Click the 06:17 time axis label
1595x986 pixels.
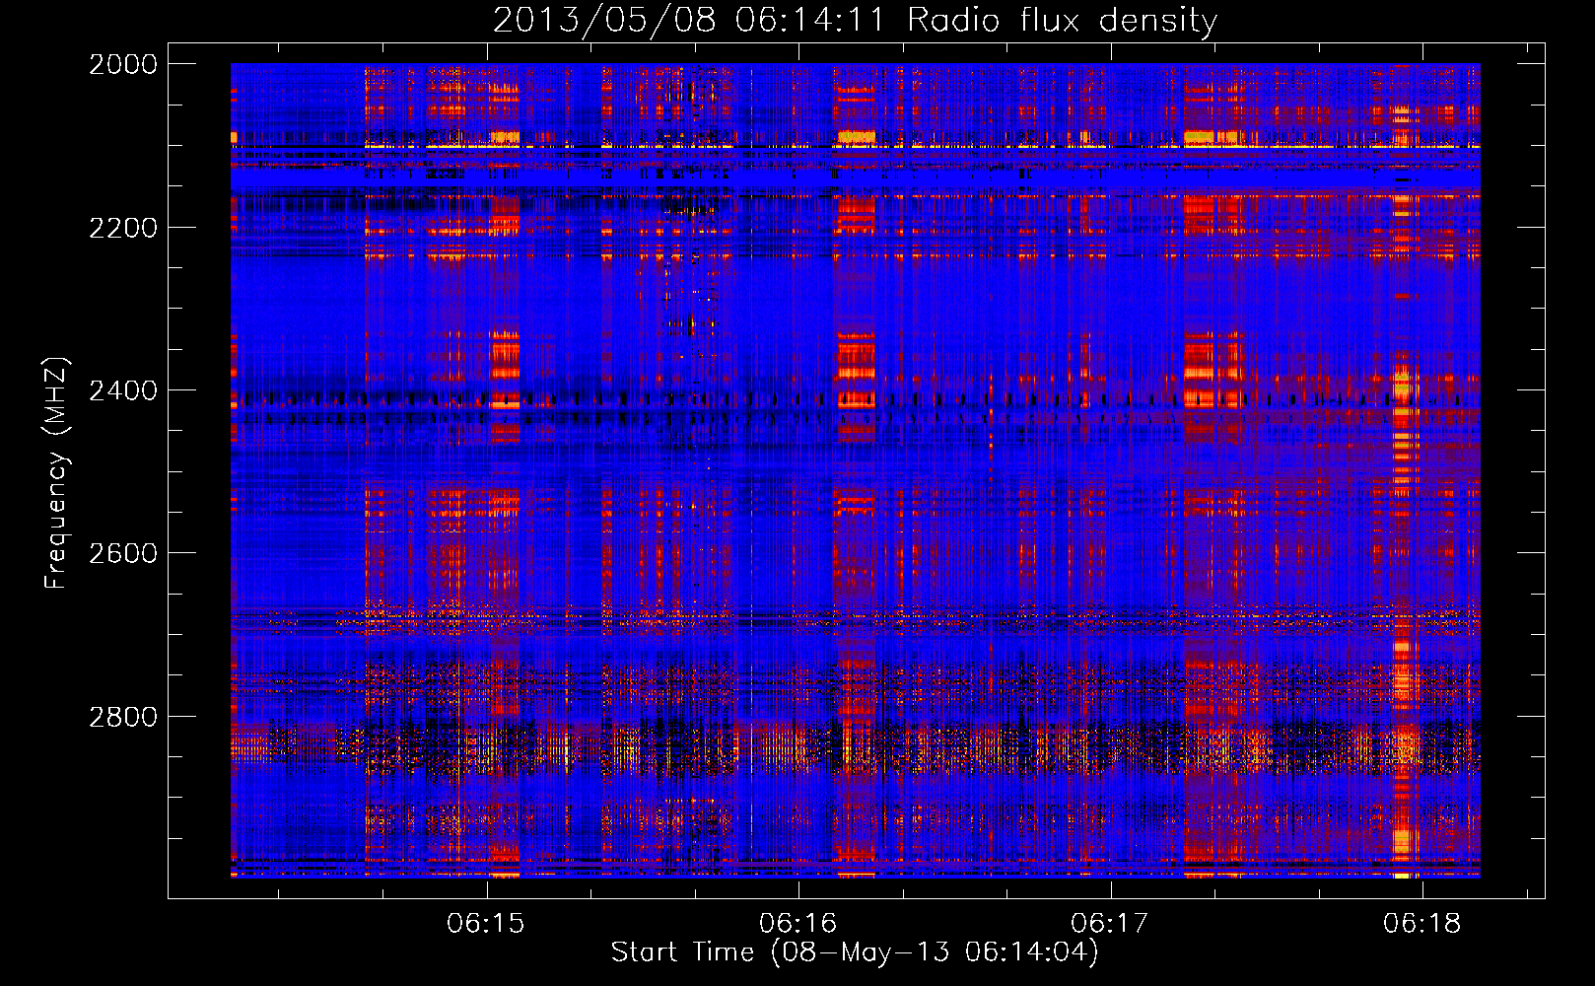tap(1110, 923)
